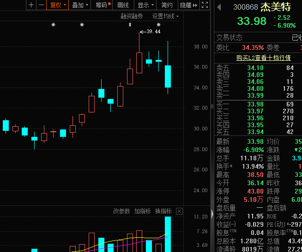Click sell-two price 34.00
Viewport: 302px width, 252px height.
coord(255,88)
